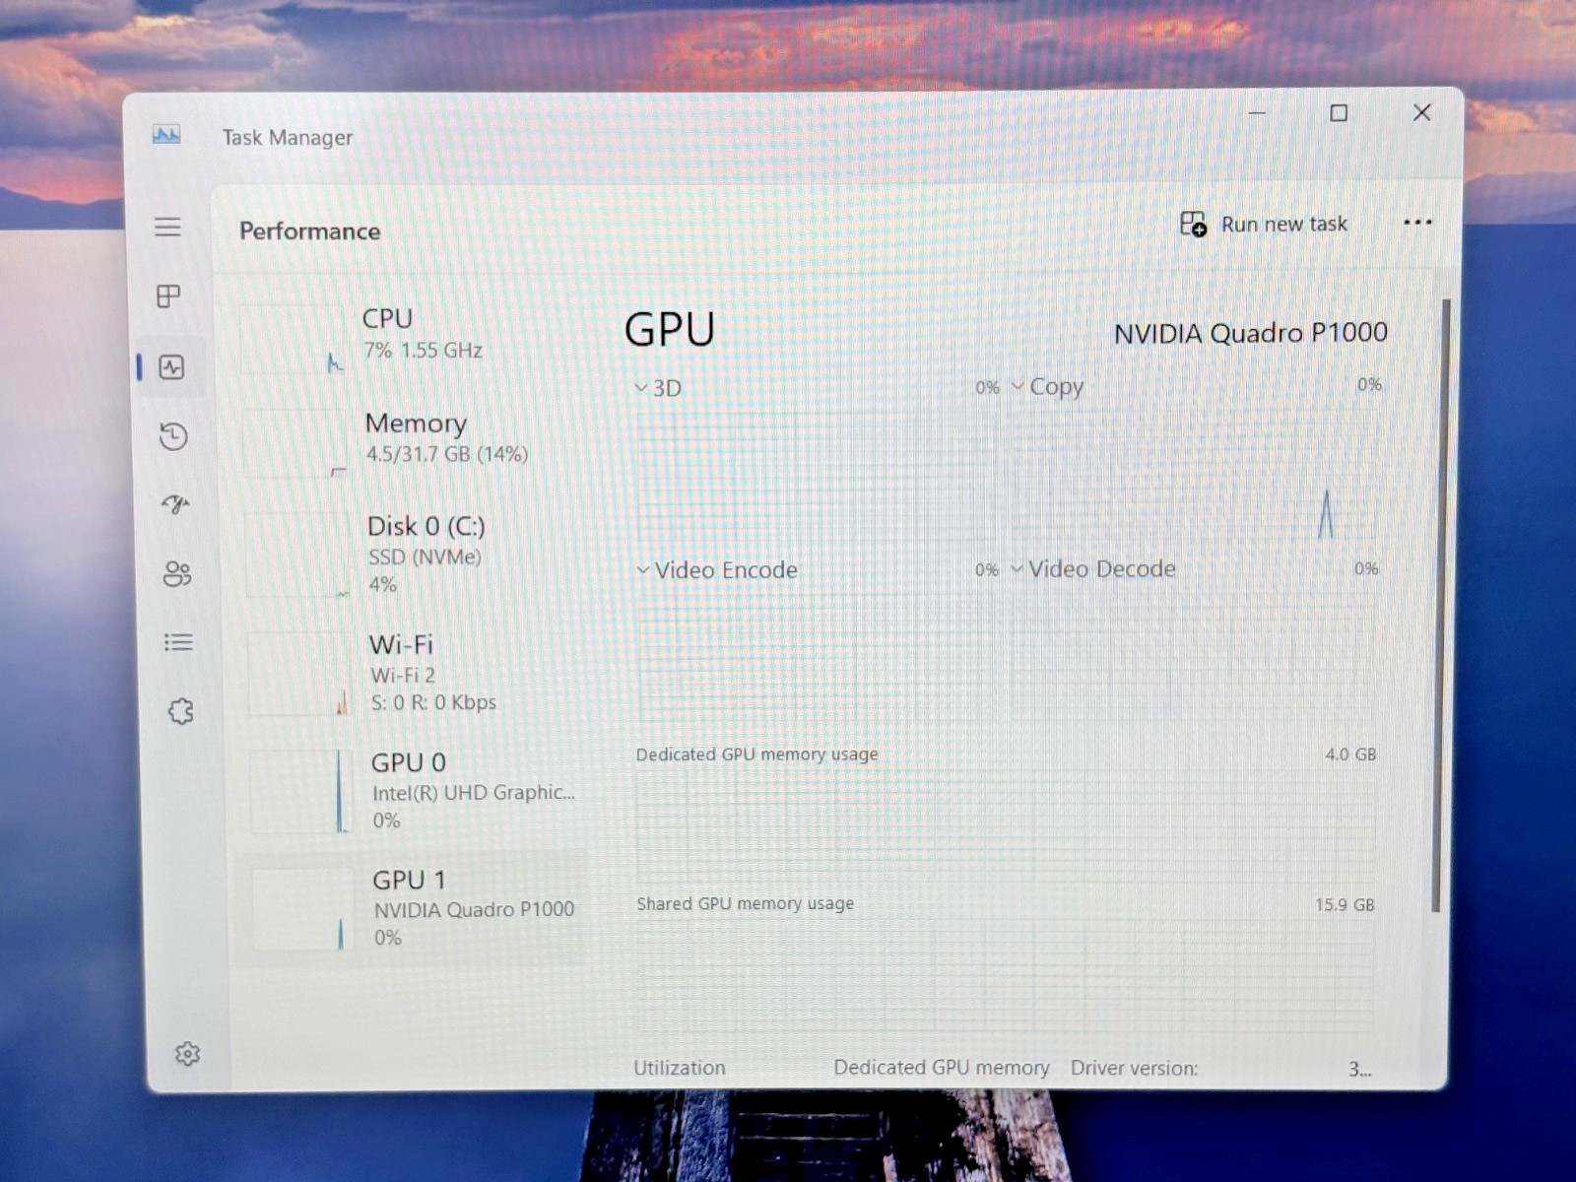Select the Performance page icon
Image resolution: width=1576 pixels, height=1182 pixels.
171,367
